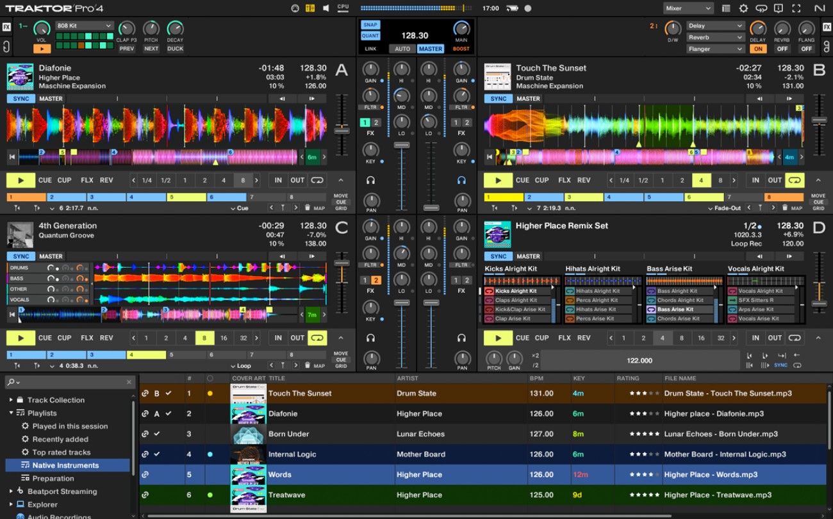Enable headphone cue on channel A
The image size is (833, 519).
370,180
